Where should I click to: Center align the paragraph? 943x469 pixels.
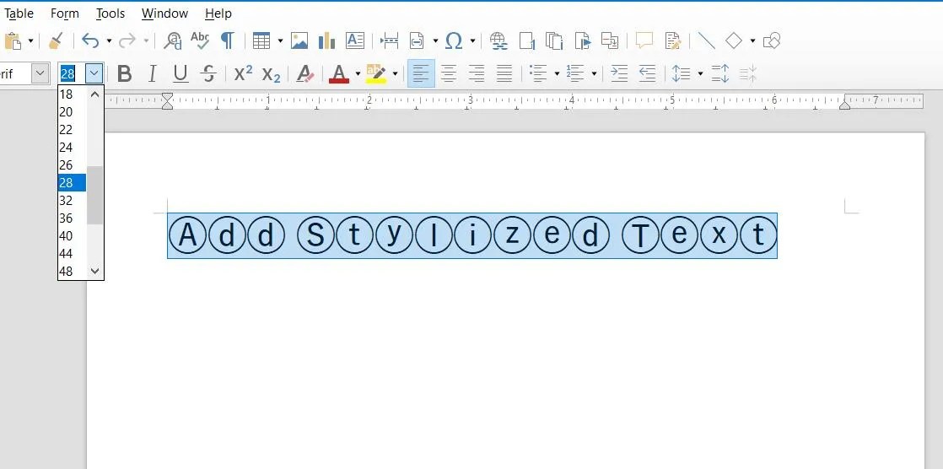(x=449, y=74)
